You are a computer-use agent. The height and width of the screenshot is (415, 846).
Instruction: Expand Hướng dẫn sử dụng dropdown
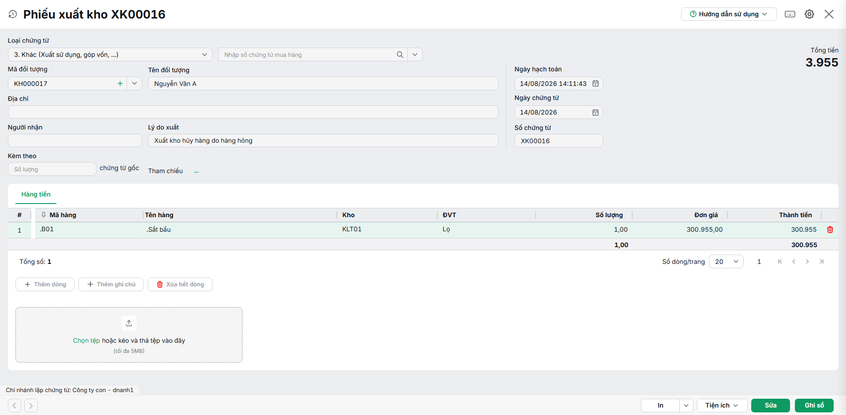[x=729, y=14]
